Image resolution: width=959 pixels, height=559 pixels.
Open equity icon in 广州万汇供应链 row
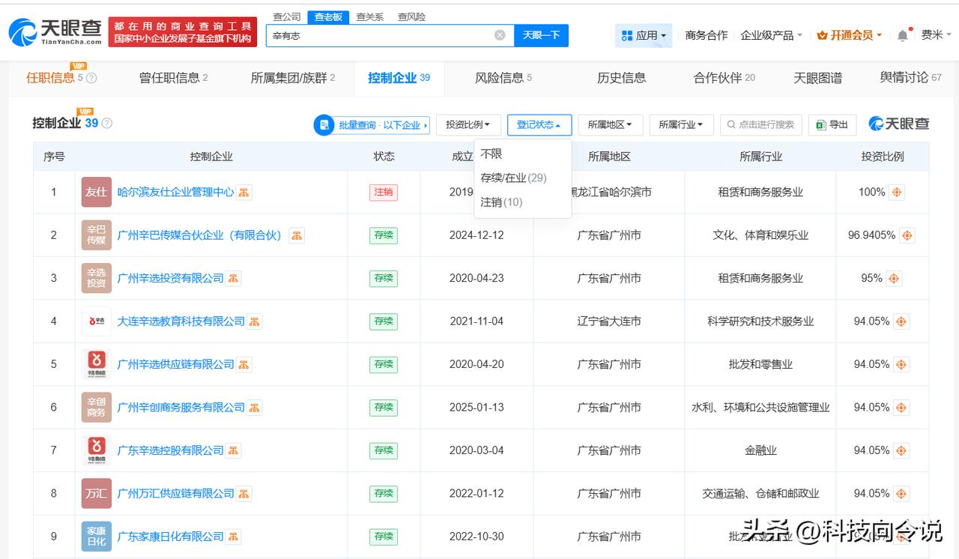point(901,495)
